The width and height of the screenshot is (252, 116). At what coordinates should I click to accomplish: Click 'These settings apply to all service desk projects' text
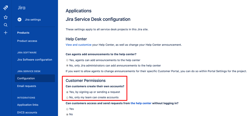107,30
